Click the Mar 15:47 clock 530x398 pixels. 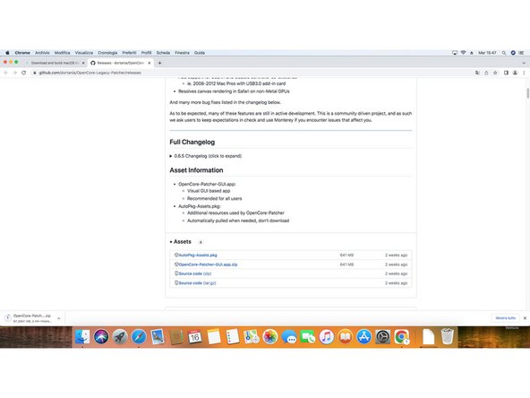point(487,53)
